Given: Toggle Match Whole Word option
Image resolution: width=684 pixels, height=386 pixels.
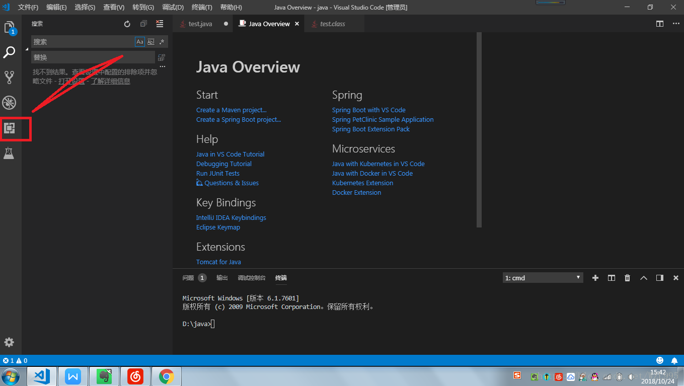Looking at the screenshot, I should click(150, 42).
